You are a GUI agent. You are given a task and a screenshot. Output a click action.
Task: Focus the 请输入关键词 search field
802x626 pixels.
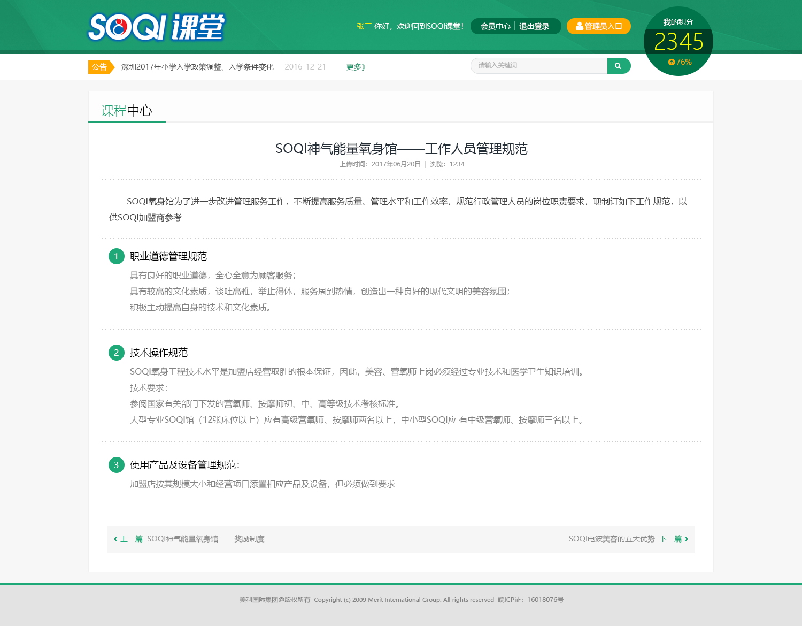click(x=539, y=66)
